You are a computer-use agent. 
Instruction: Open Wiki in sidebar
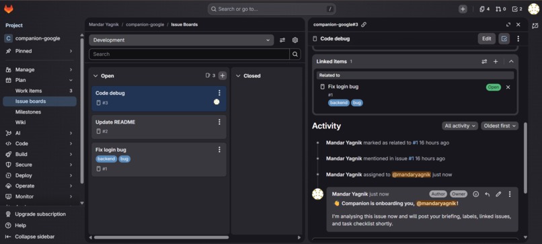pos(39,122)
